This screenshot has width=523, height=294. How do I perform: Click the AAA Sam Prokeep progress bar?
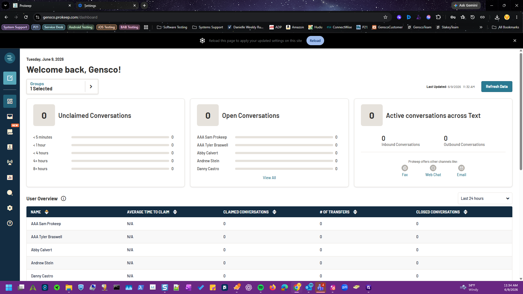coord(284,137)
